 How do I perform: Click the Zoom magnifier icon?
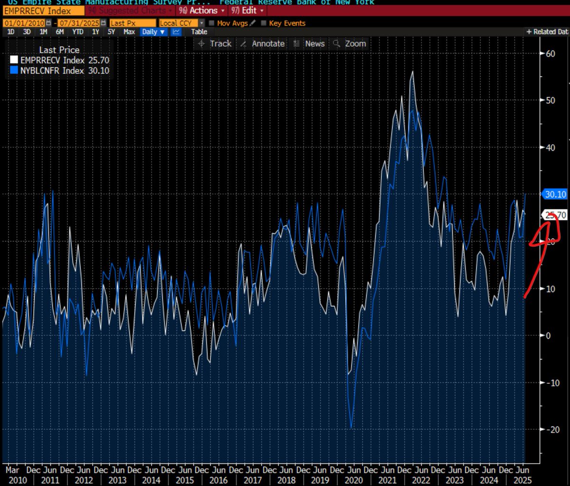coord(336,43)
